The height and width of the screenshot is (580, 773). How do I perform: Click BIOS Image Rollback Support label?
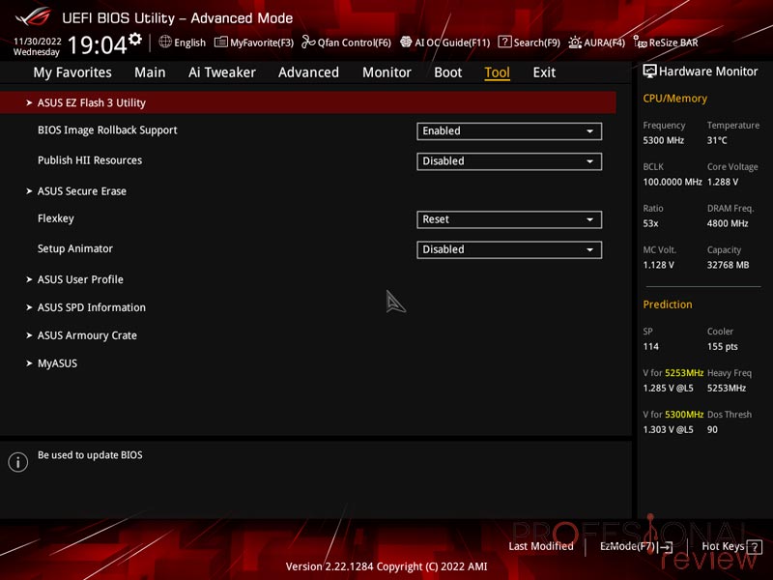tap(107, 130)
